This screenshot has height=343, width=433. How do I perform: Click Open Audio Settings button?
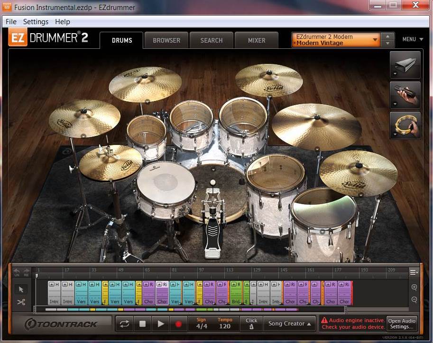click(x=402, y=324)
